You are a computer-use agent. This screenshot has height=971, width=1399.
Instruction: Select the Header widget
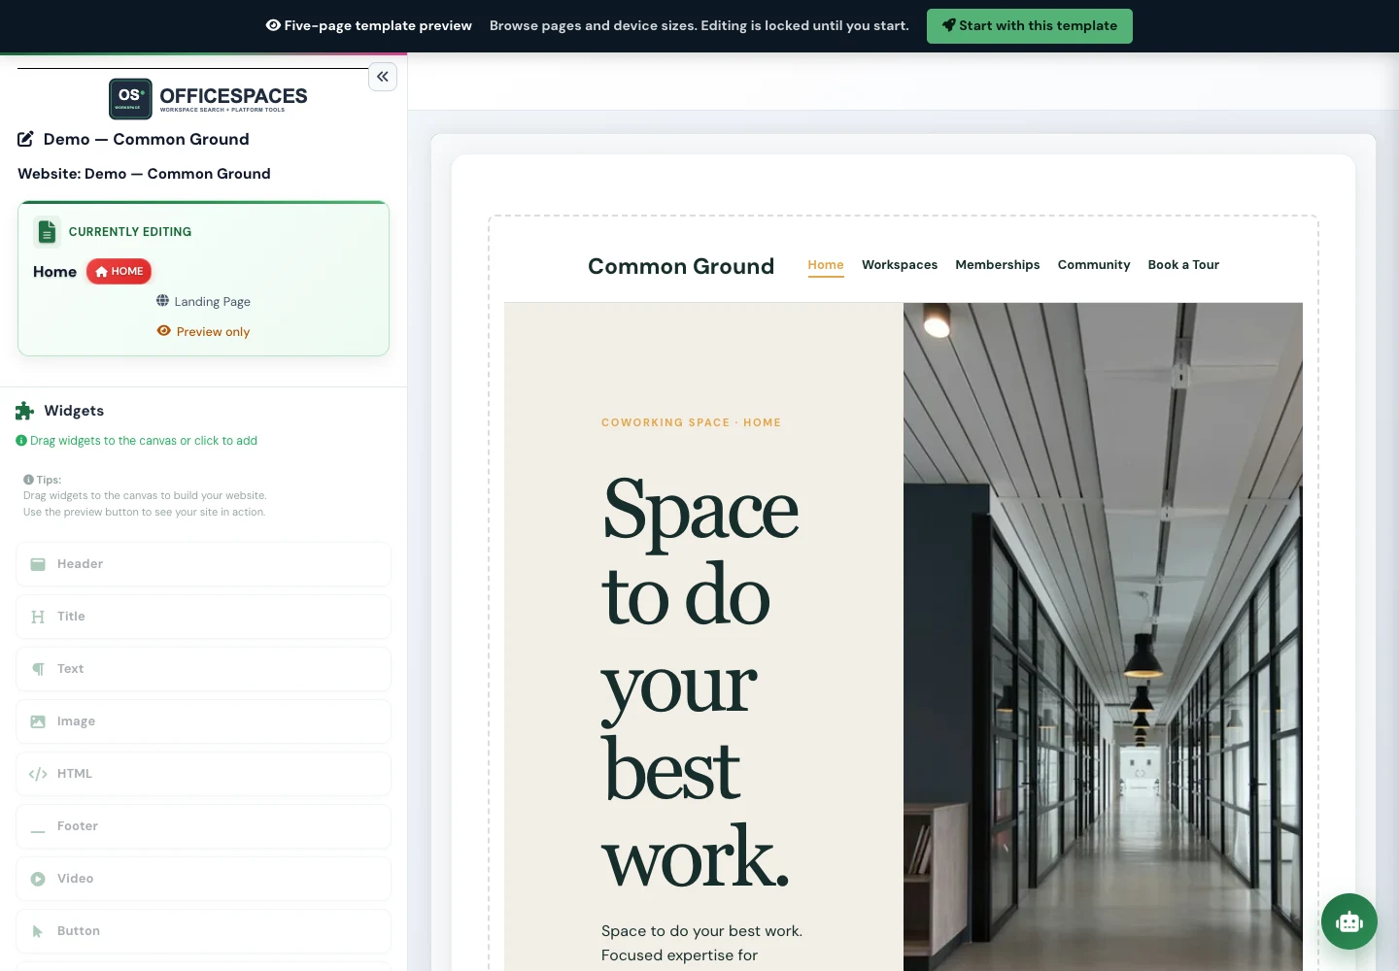tap(203, 564)
